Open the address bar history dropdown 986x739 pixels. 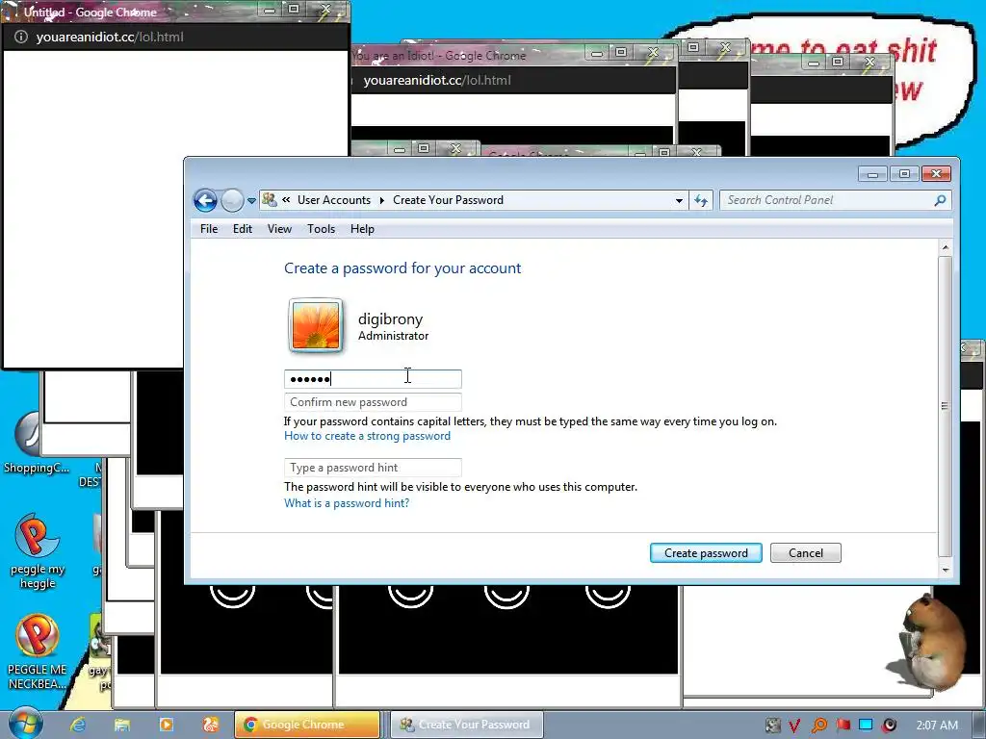pos(679,201)
